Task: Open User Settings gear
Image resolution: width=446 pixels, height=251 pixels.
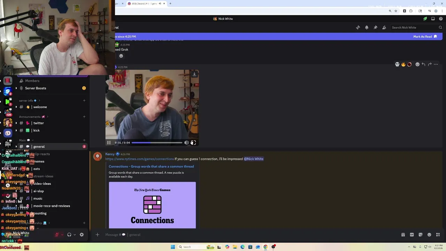Action: (82, 235)
